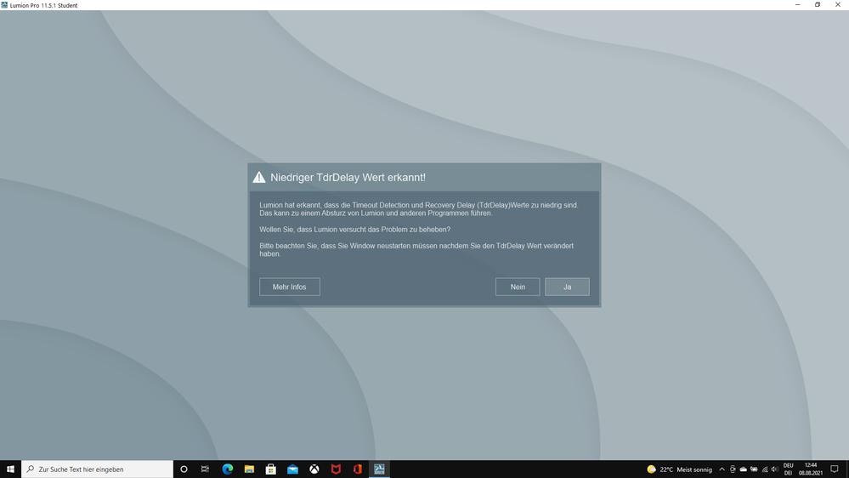Open the Windows Start menu
Image resolution: width=849 pixels, height=478 pixels.
tap(10, 469)
